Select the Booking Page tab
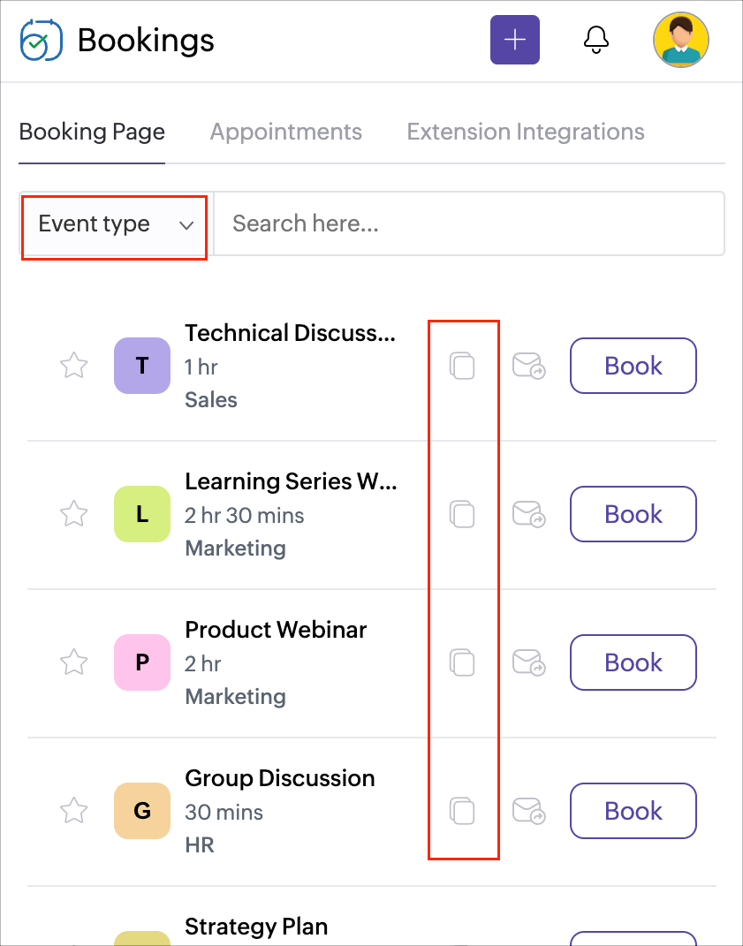Screen dimensions: 743x946 point(92,132)
